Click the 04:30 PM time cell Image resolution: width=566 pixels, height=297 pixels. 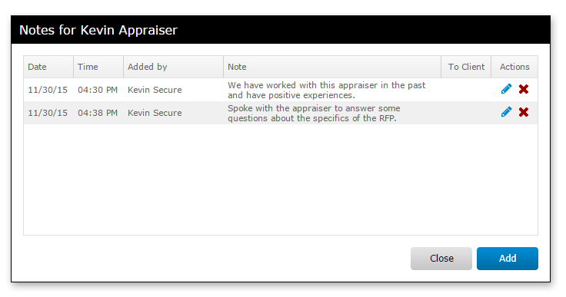98,90
